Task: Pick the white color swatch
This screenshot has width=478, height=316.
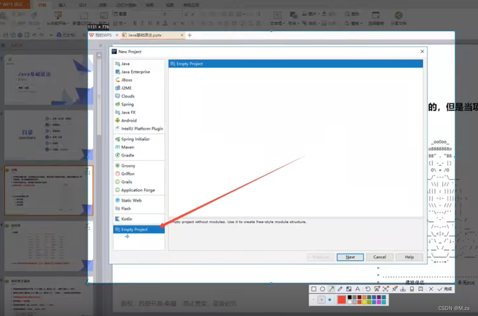Action: (x=350, y=302)
